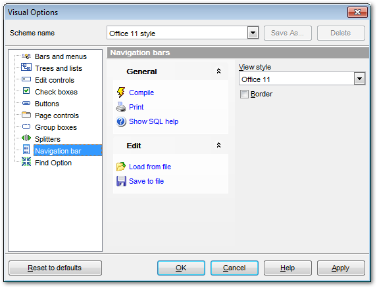This screenshot has width=377, height=288.
Task: Enable the Border checkbox
Action: pyautogui.click(x=244, y=94)
